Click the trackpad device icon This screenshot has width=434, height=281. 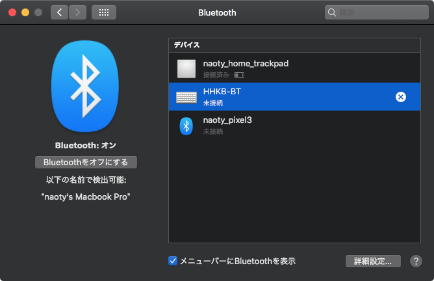(186, 68)
